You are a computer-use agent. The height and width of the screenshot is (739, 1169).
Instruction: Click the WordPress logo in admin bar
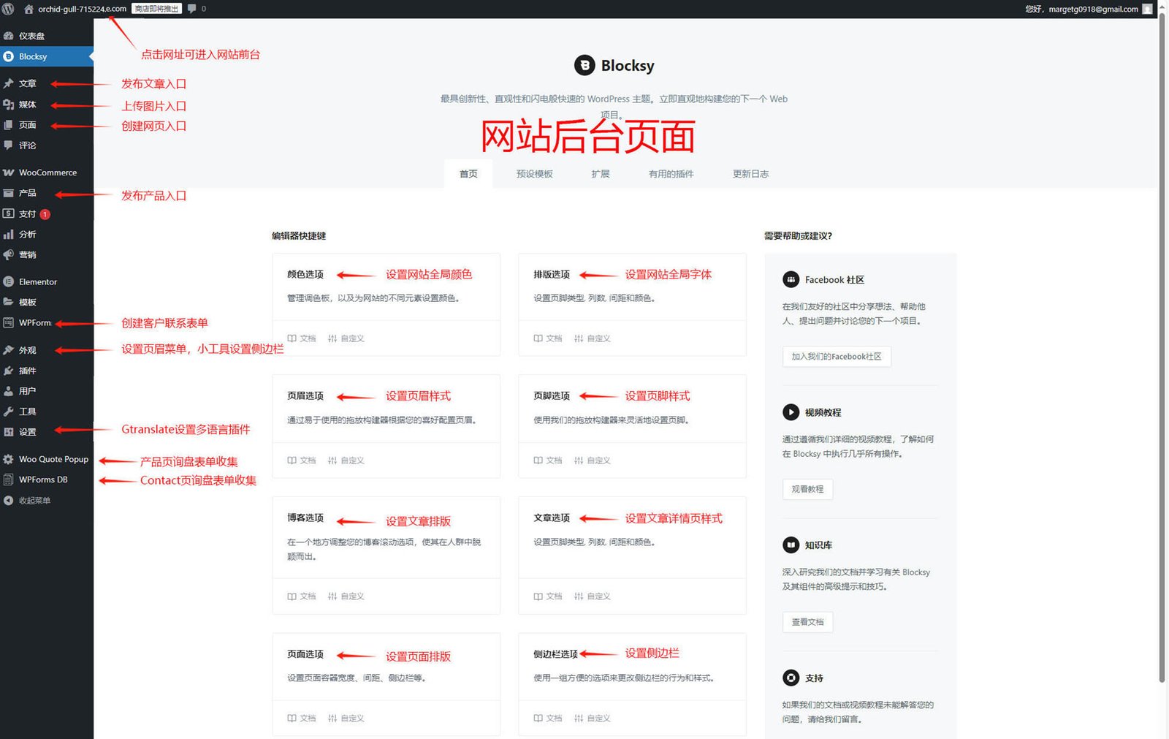pyautogui.click(x=8, y=9)
